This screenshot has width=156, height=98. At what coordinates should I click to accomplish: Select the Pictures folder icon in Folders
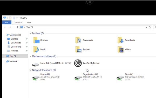(78, 49)
